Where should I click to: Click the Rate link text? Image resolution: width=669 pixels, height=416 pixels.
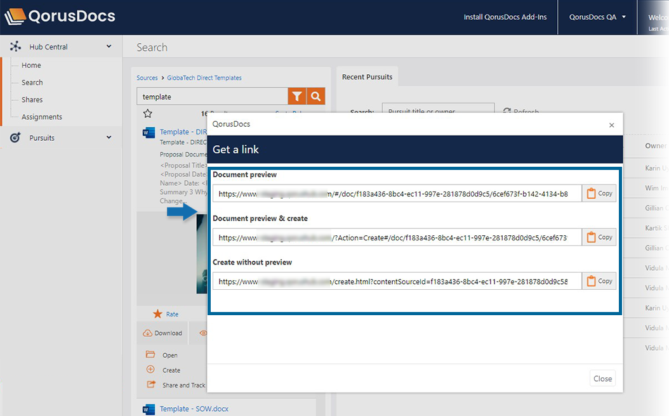click(173, 314)
